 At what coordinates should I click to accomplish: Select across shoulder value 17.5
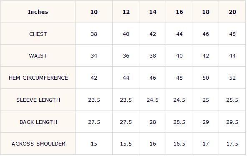pos(232,144)
